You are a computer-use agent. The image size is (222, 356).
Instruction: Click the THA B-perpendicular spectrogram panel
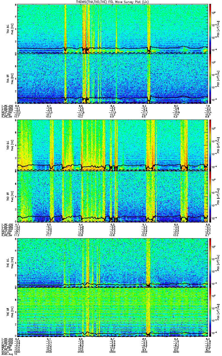112,28
